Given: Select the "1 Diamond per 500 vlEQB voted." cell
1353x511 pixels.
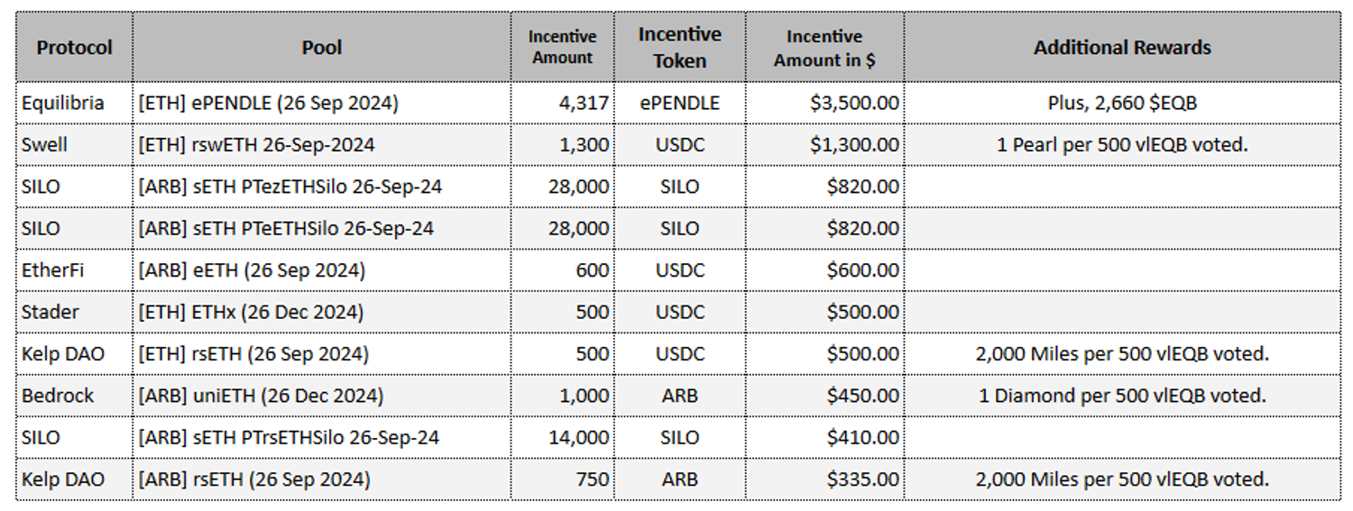Looking at the screenshot, I should pos(1122,396).
